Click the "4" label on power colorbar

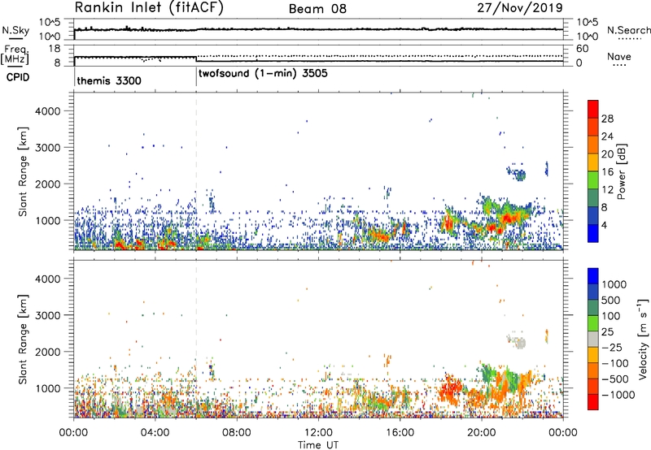point(605,226)
